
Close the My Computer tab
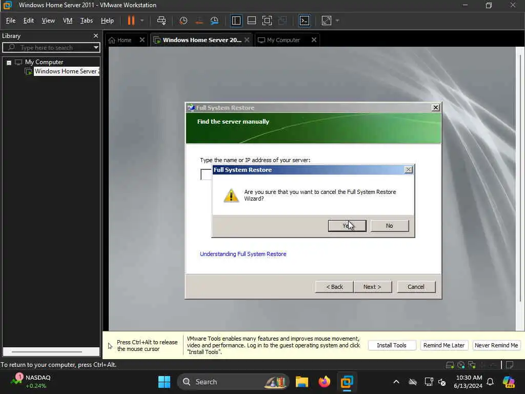(x=314, y=40)
